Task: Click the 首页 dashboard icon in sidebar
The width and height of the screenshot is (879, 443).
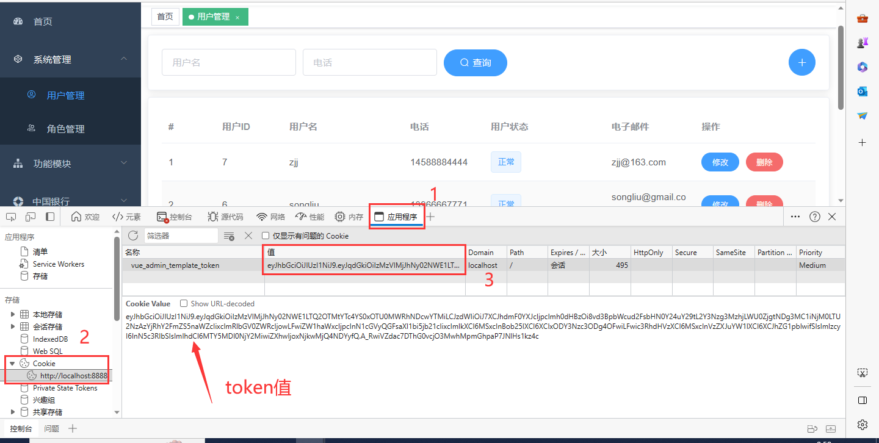Action: [18, 21]
